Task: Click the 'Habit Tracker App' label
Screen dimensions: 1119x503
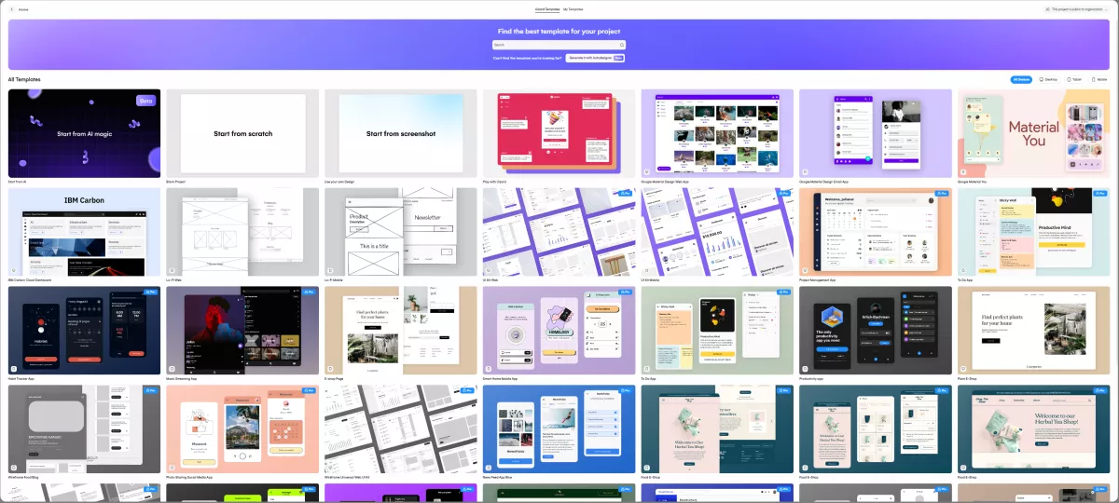Action: point(22,379)
